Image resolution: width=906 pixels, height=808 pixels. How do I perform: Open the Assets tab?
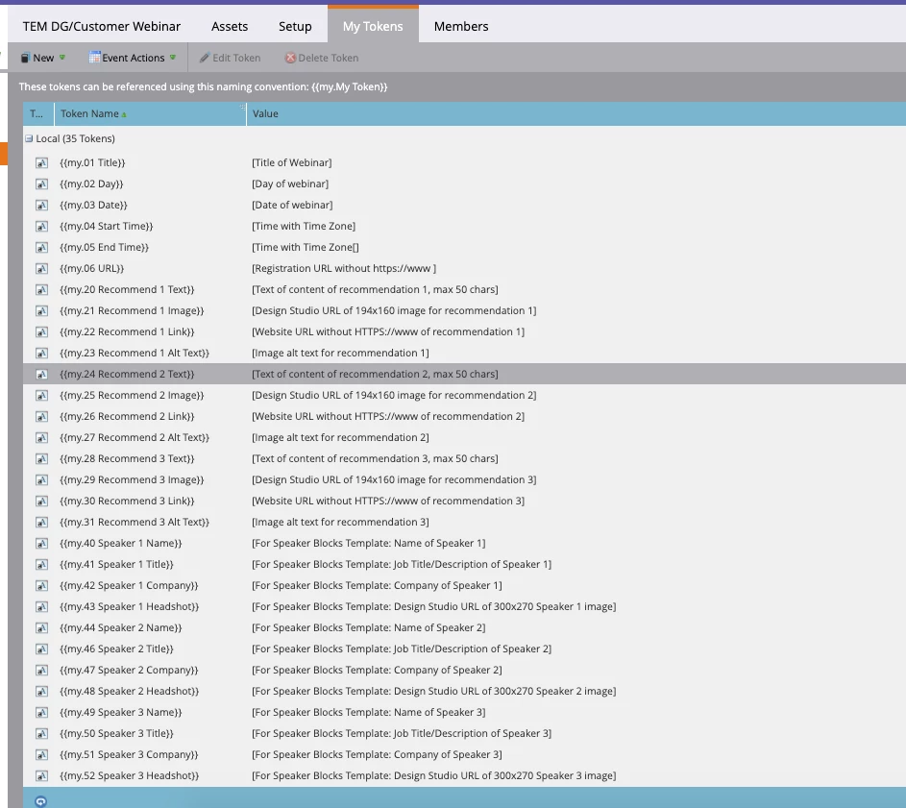230,26
